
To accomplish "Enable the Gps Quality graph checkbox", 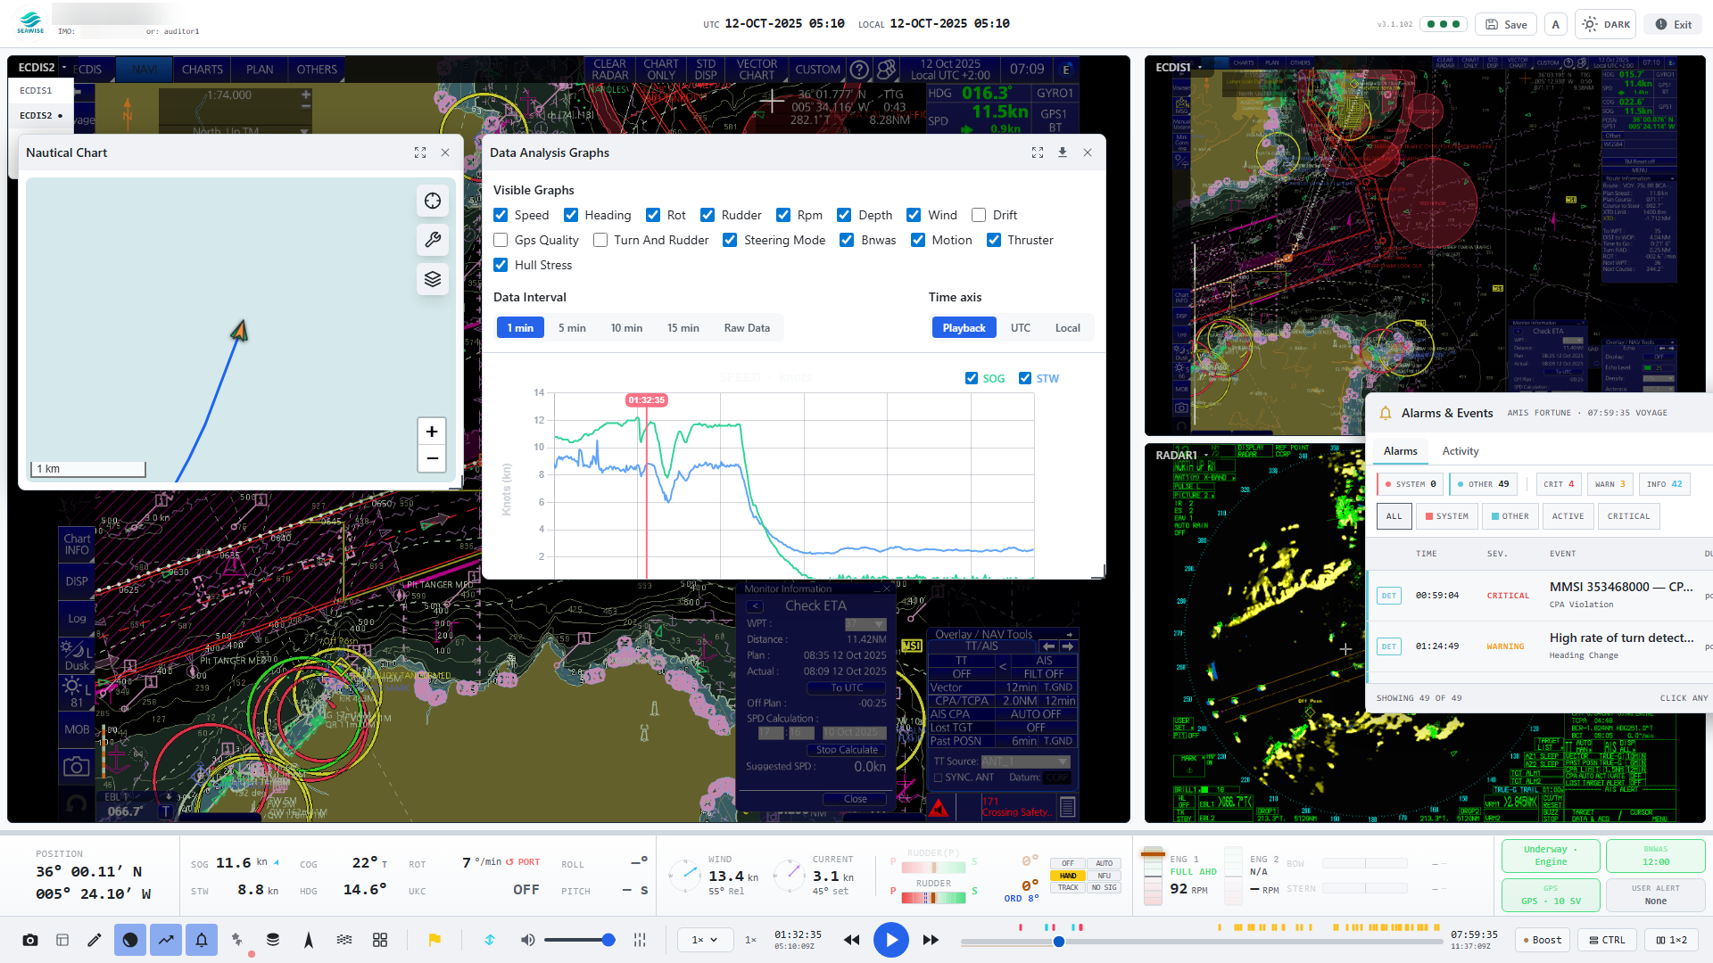I will click(x=501, y=240).
